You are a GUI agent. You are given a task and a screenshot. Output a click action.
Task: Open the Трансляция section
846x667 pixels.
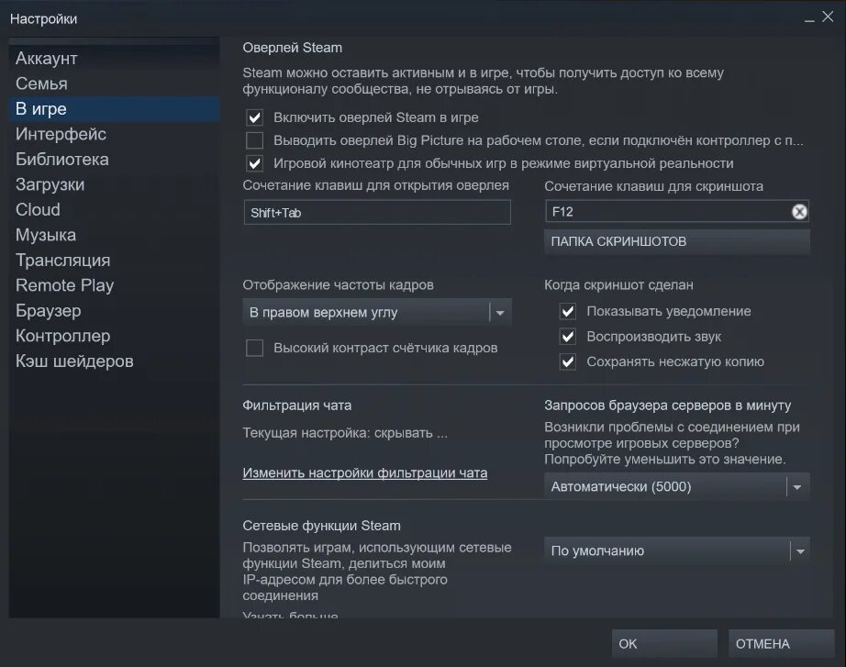pyautogui.click(x=114, y=261)
